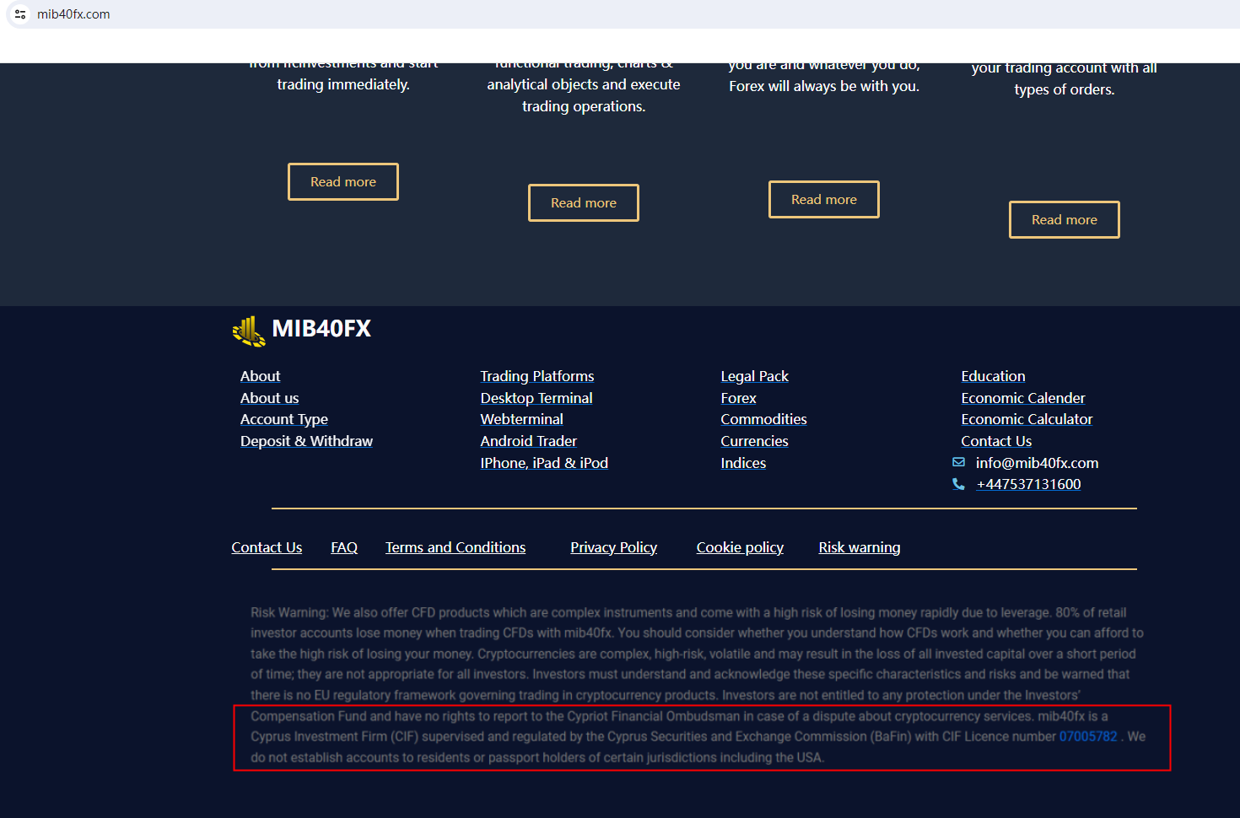Select the Webterminal link

coord(521,419)
